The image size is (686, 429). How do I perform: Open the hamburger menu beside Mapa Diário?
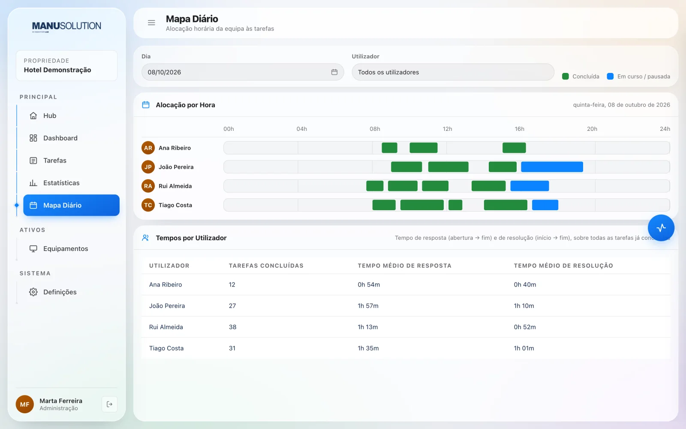151,23
